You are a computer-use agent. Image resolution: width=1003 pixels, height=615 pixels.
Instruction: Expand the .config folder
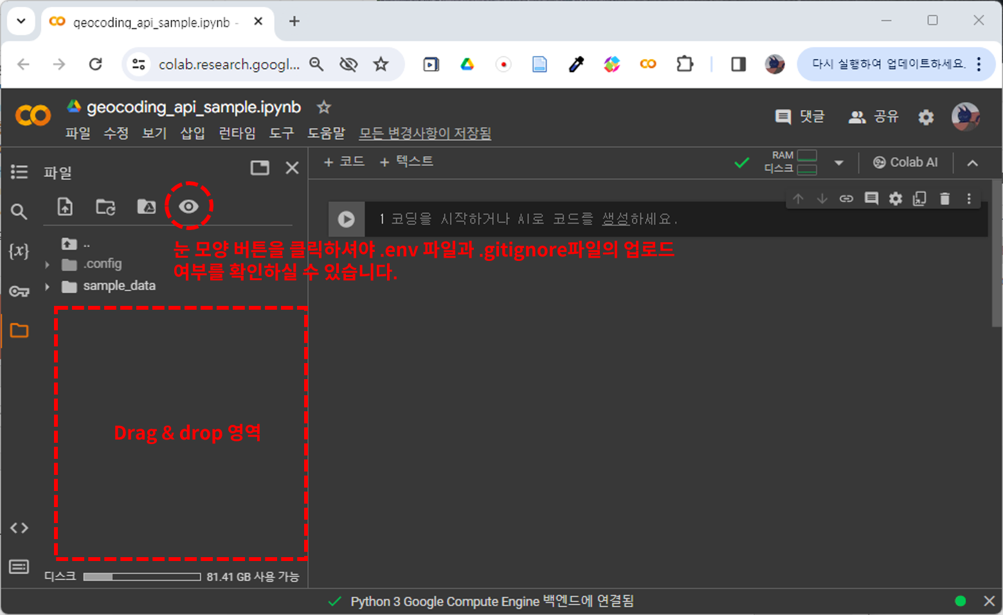point(47,264)
